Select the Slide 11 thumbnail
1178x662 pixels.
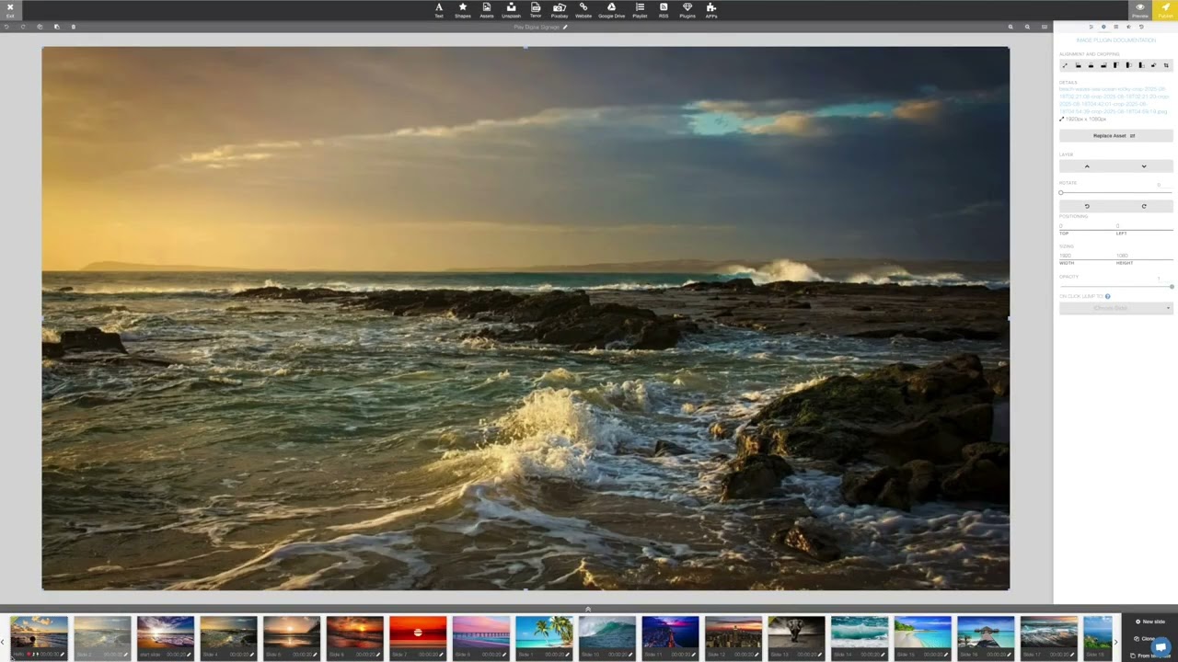pos(670,638)
